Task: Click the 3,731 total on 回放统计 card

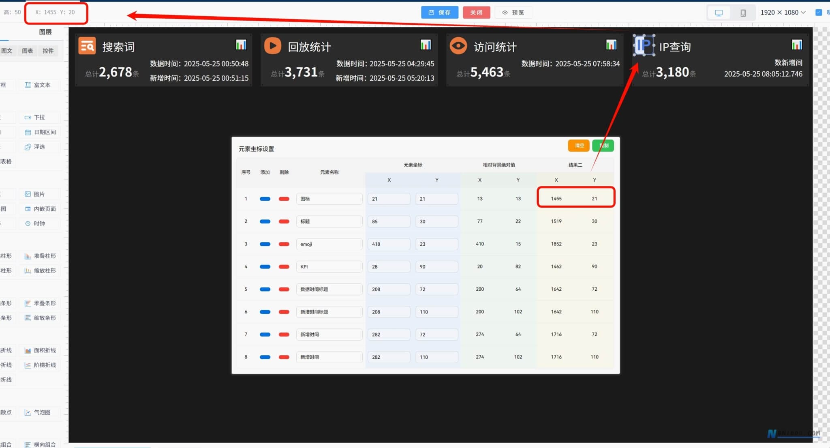Action: [301, 72]
